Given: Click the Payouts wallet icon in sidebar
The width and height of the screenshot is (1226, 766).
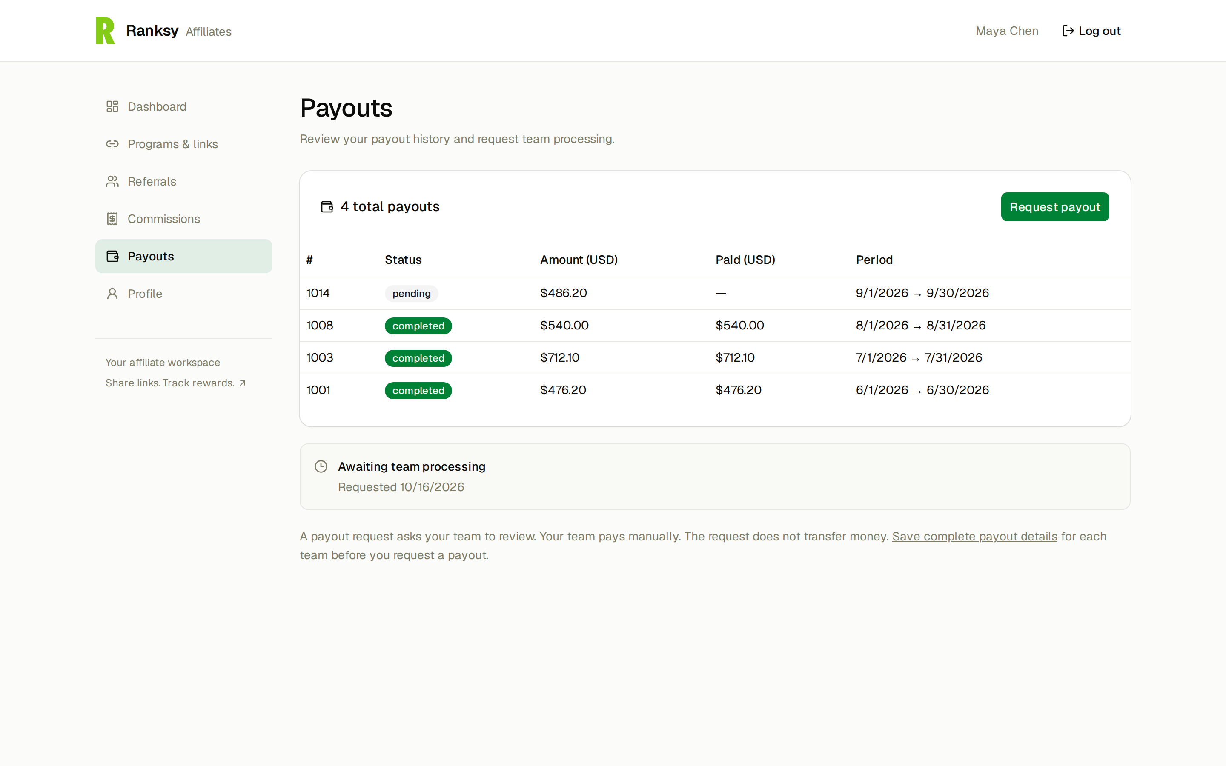Looking at the screenshot, I should pos(112,256).
